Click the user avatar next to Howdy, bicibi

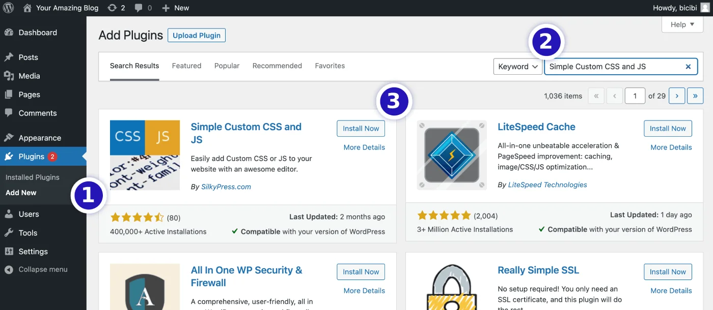[x=705, y=8]
